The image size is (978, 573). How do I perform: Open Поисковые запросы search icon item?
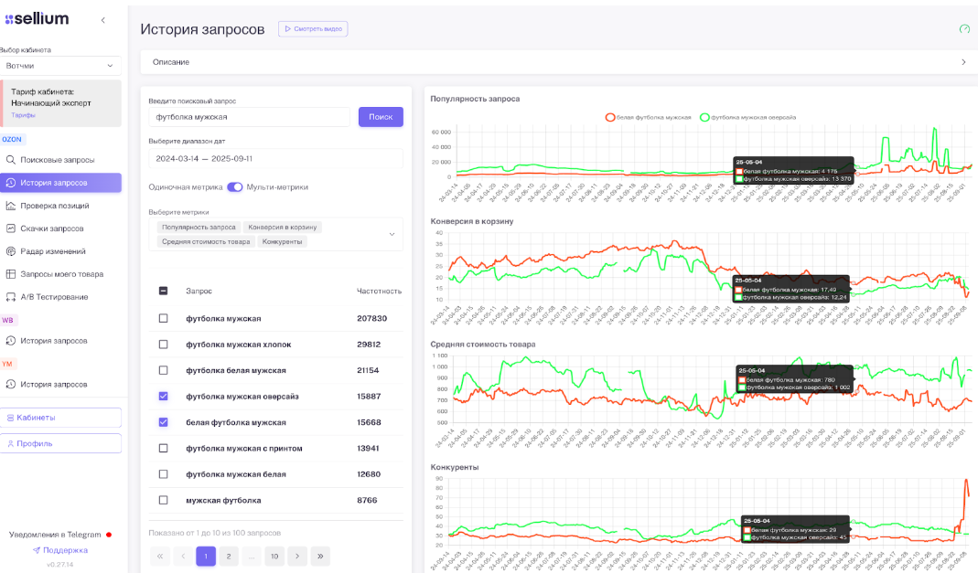point(11,160)
